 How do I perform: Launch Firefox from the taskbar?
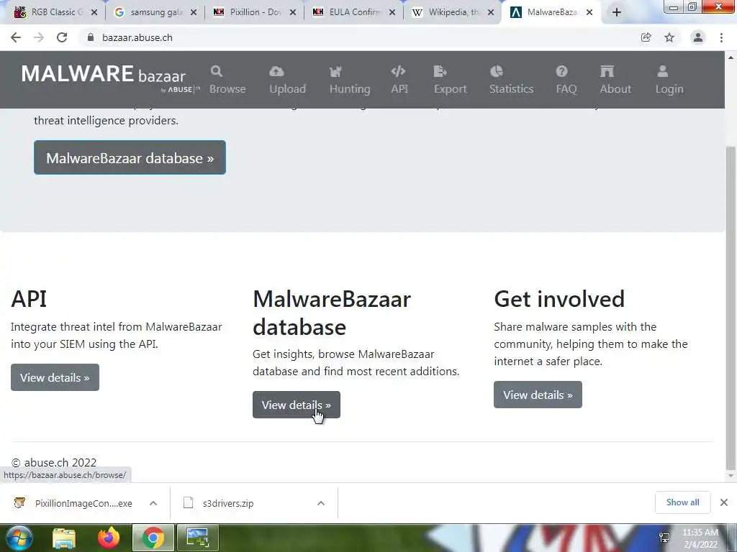point(109,538)
